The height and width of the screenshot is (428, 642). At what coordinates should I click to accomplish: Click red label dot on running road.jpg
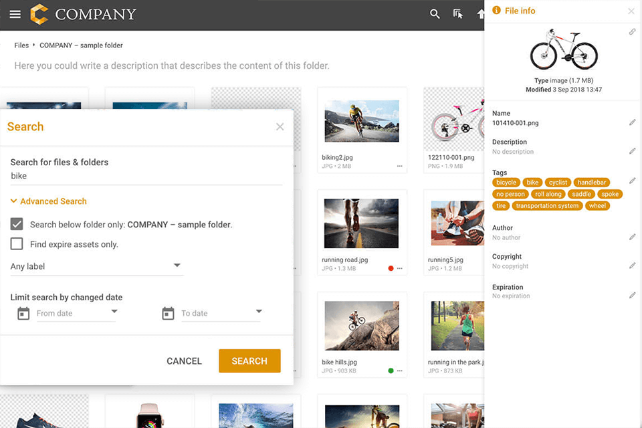click(391, 268)
